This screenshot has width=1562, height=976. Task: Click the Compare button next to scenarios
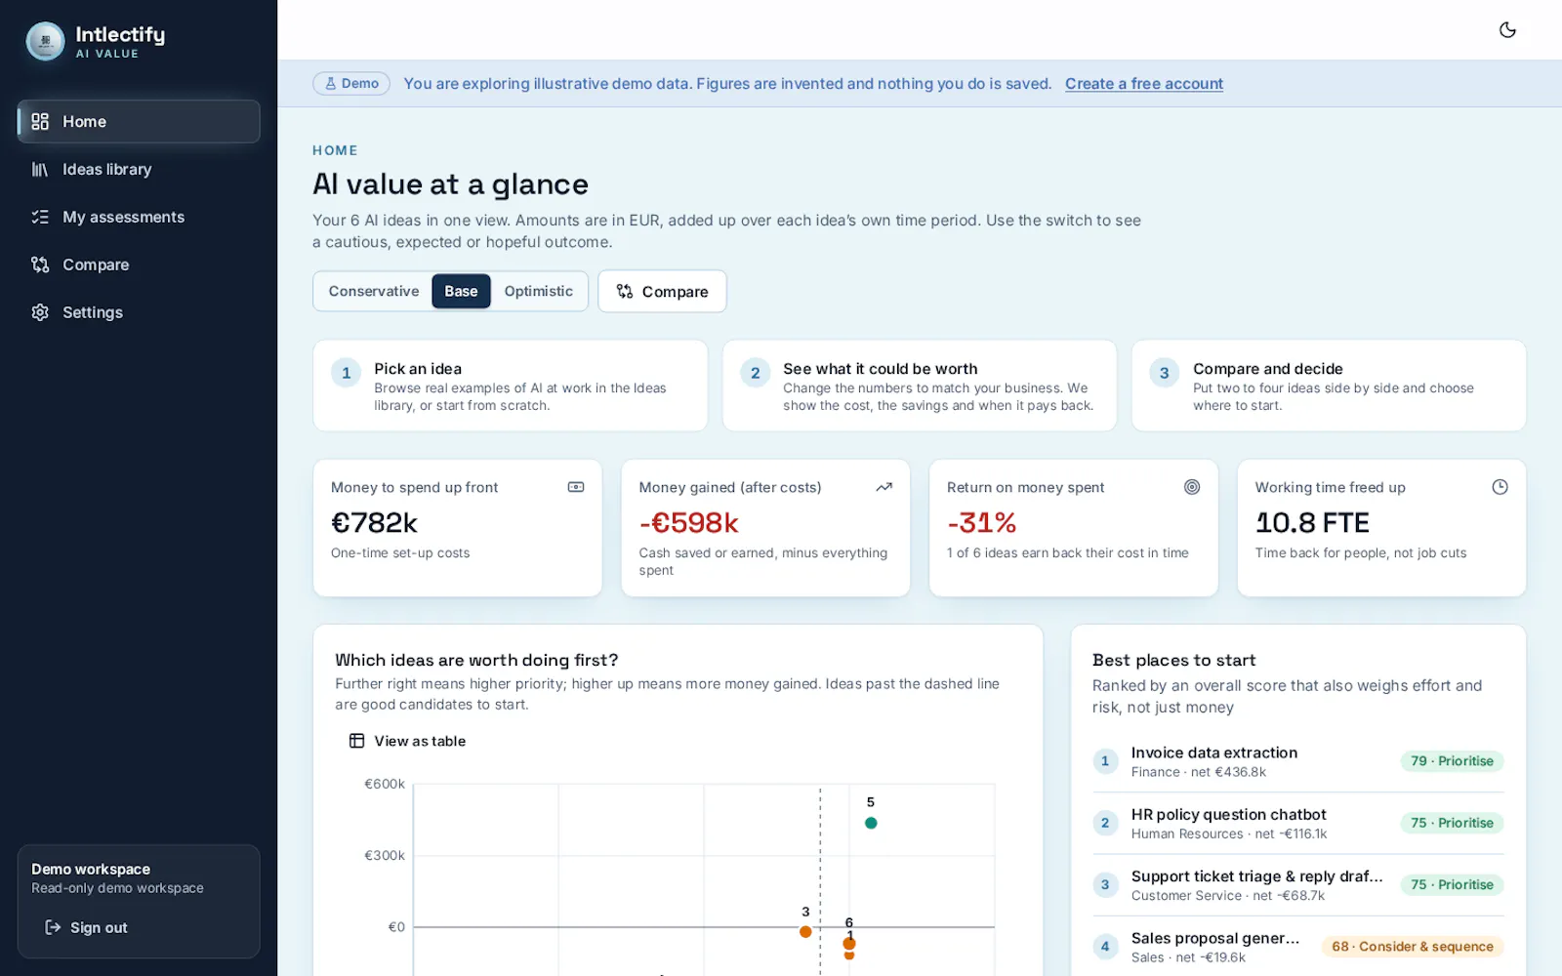click(x=662, y=292)
